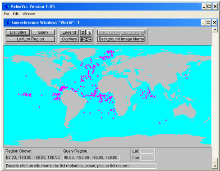The height and width of the screenshot is (171, 220).
Task: Click the scrollbar down arrow
Action: (x=215, y=166)
